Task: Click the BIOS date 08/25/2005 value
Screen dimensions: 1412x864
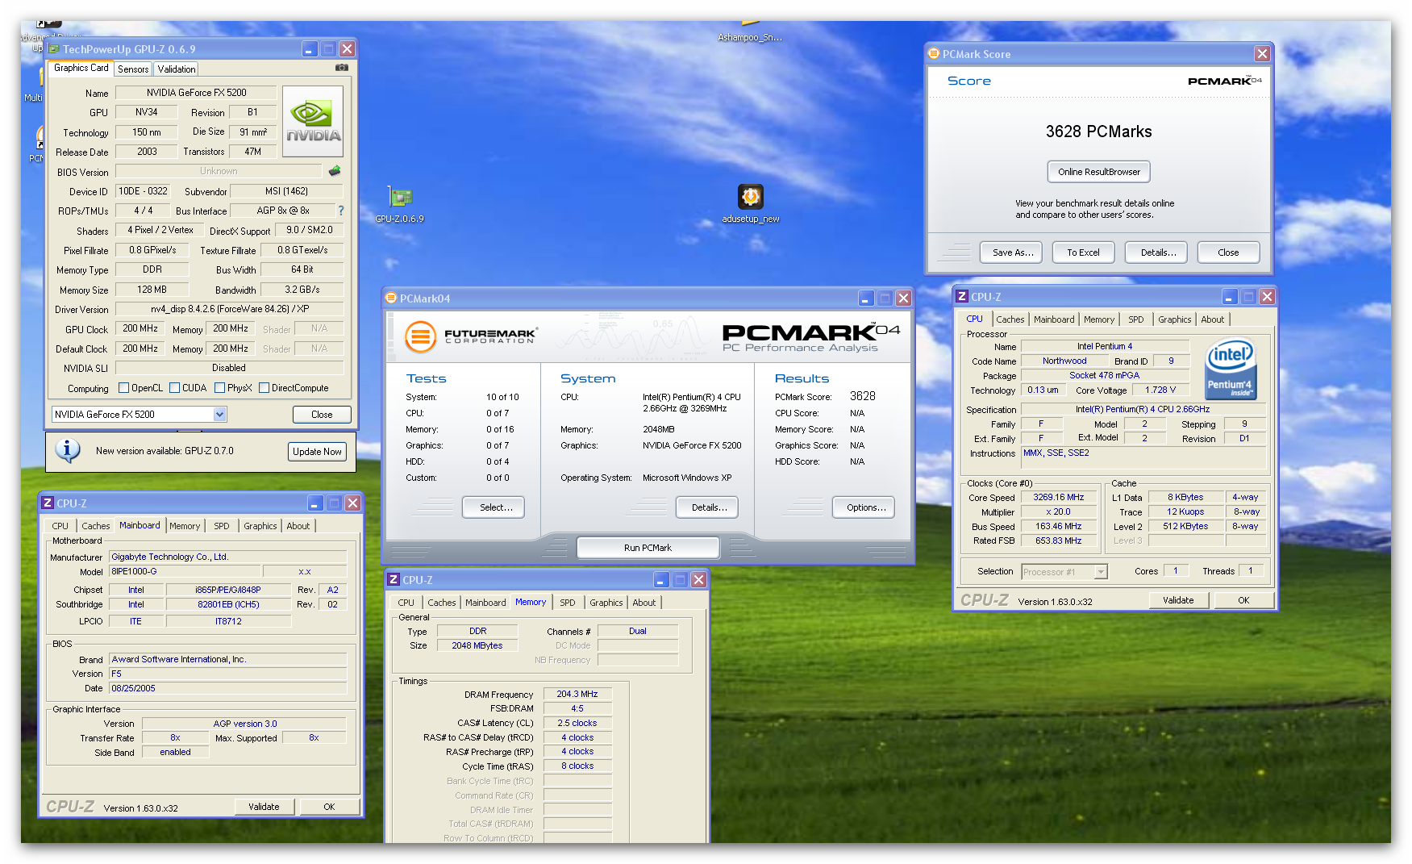Action: tap(228, 688)
